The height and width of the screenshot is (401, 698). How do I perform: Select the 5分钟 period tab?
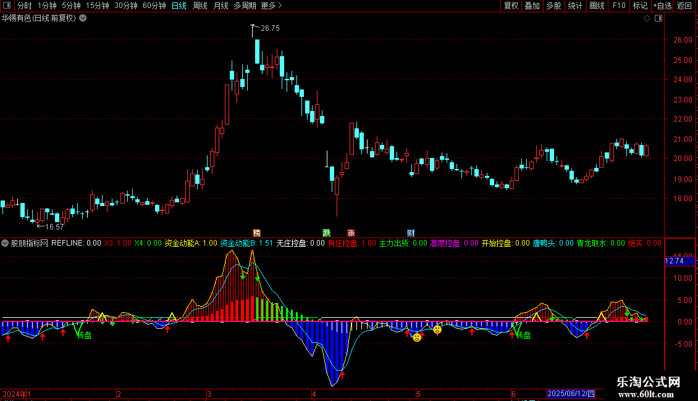tap(71, 6)
